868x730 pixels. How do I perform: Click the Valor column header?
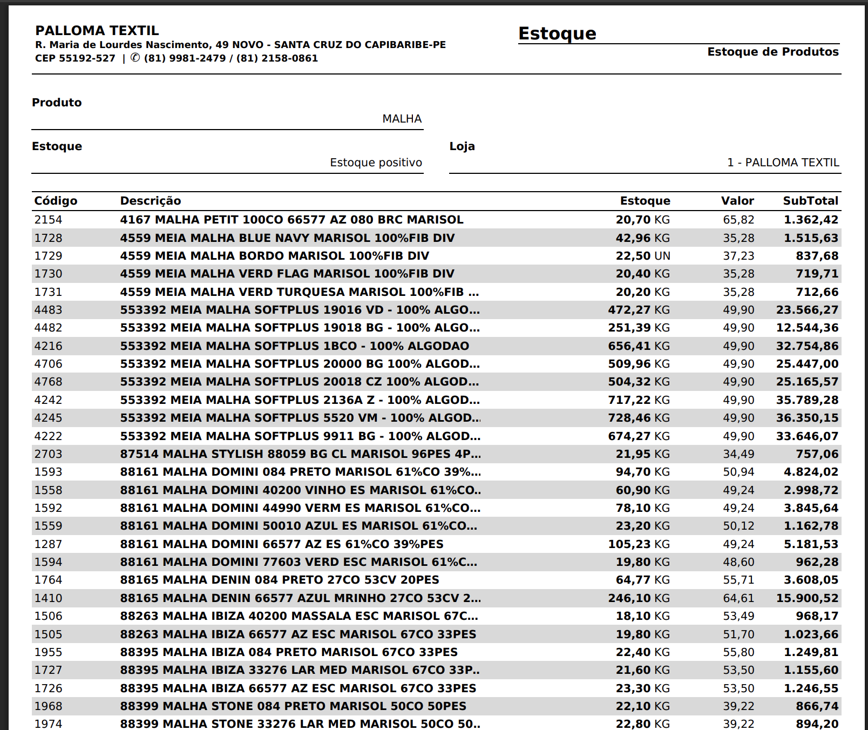(x=737, y=201)
